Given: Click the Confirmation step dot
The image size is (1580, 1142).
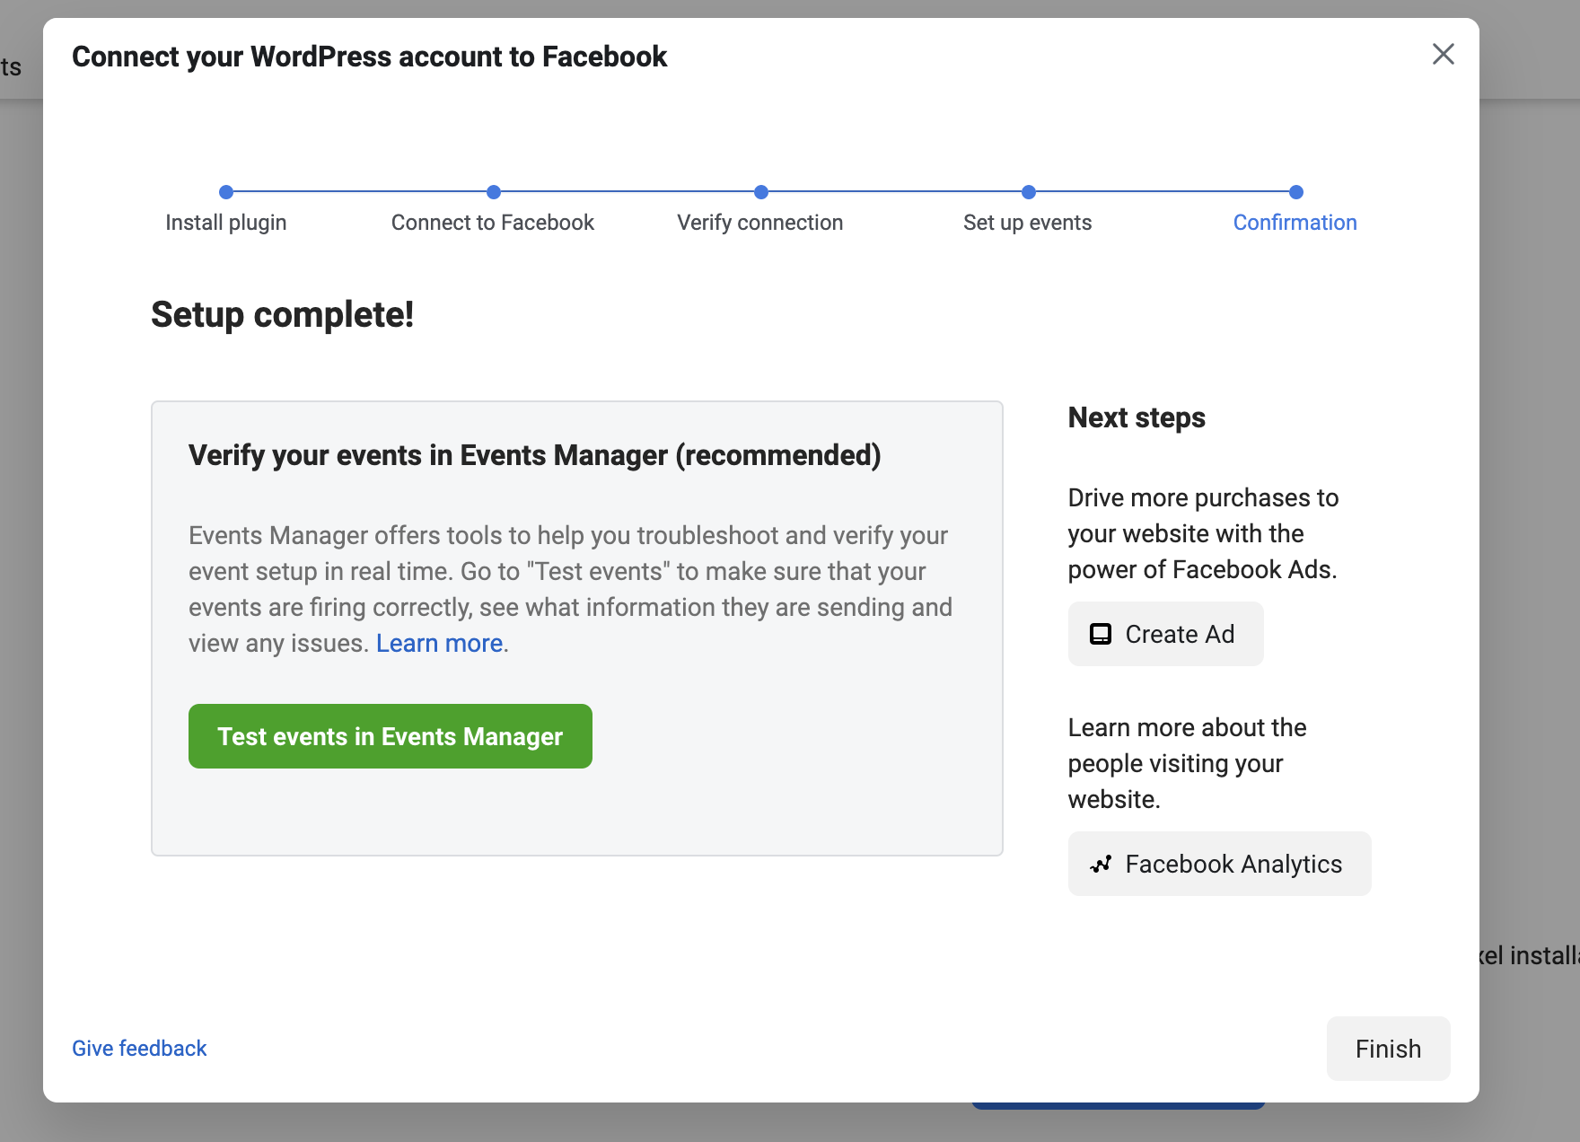Looking at the screenshot, I should pyautogui.click(x=1295, y=192).
